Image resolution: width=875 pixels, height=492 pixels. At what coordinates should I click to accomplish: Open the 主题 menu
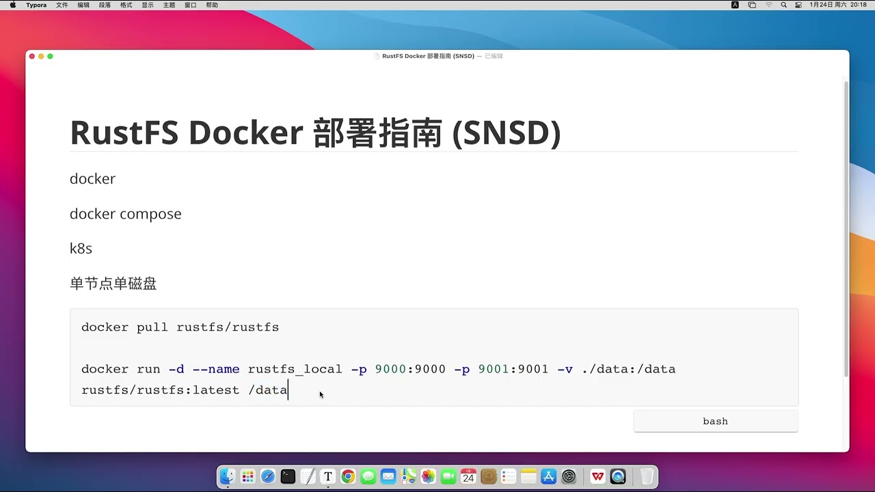pos(169,5)
